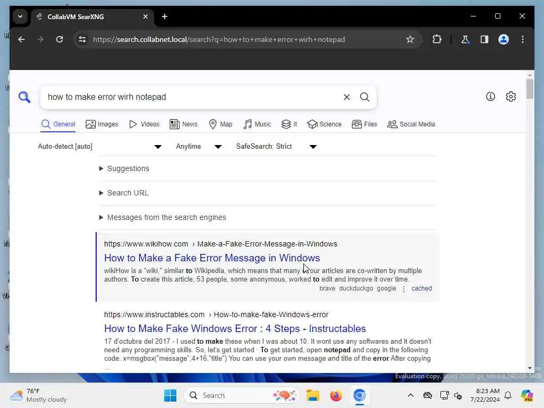
Task: Open Chrome Labs flask icon
Action: click(x=465, y=39)
